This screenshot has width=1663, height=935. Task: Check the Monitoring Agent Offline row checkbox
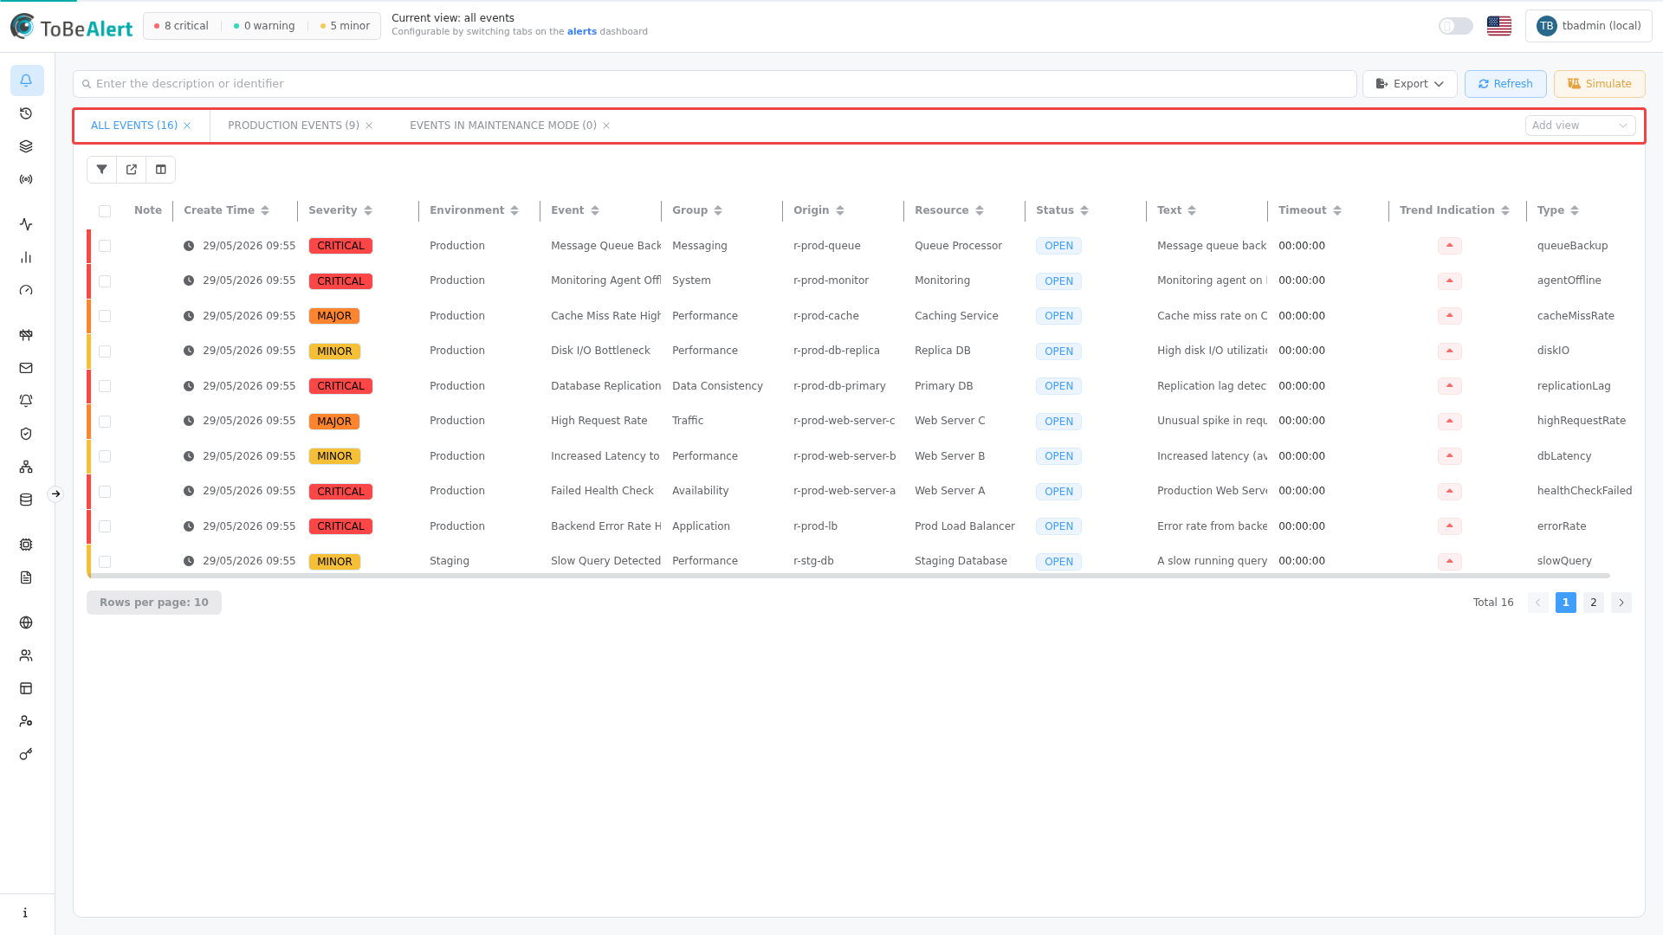click(105, 281)
